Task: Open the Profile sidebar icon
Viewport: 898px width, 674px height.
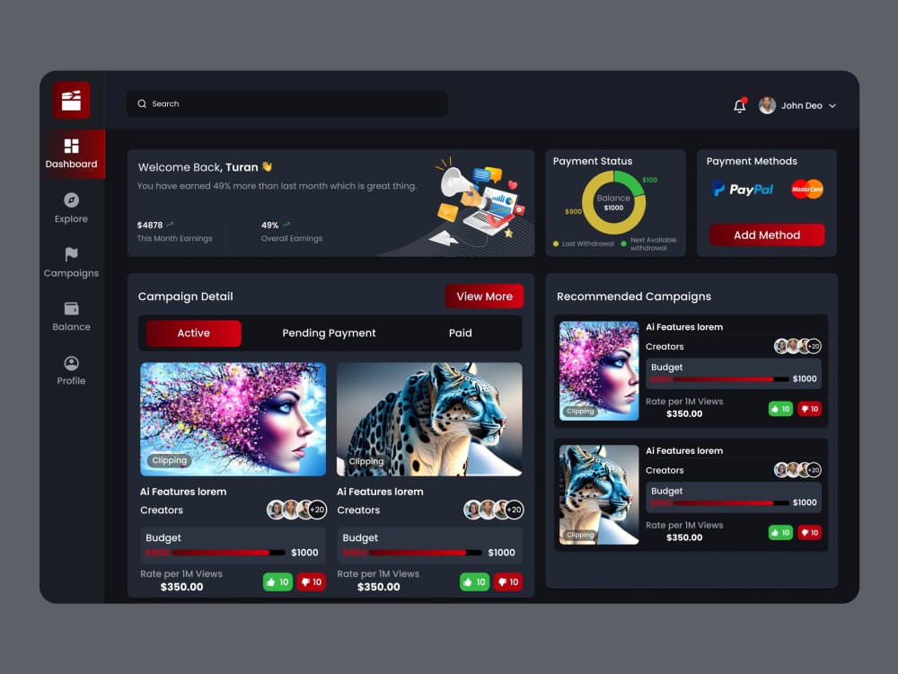Action: coord(71,363)
